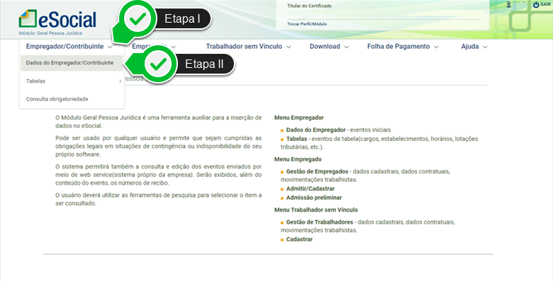Click the 'Menu Trabalhador sem Vínculo' heading
The image size is (553, 281).
pos(316,210)
